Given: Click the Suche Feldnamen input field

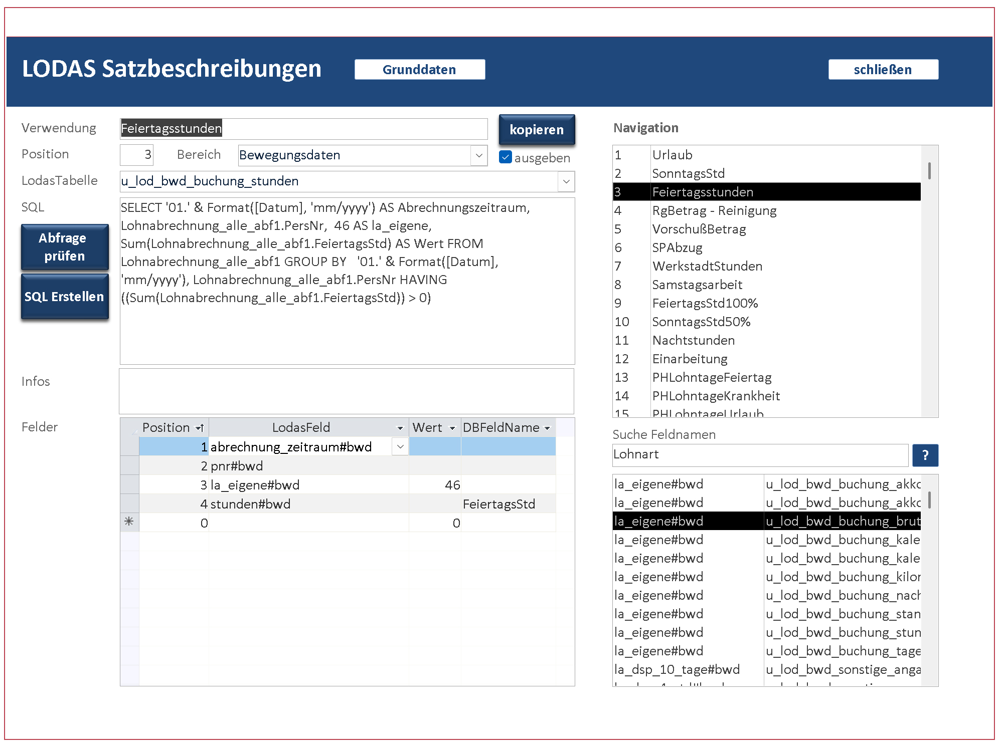Looking at the screenshot, I should click(759, 454).
